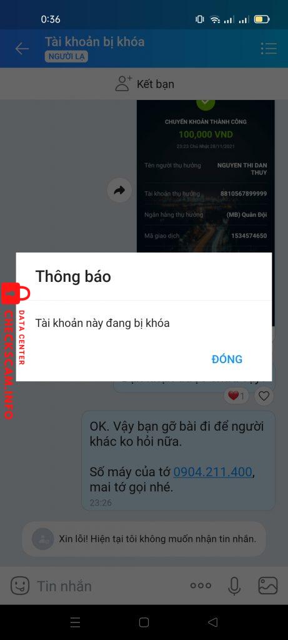
Task: Open the image gallery picker icon
Action: [268, 586]
